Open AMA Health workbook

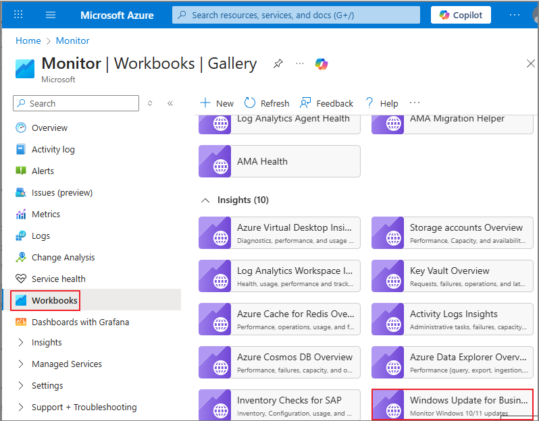pyautogui.click(x=280, y=161)
